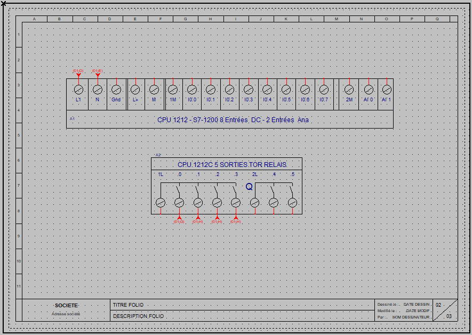Click the .5 relay output terminal
472x335 pixels.
[x=292, y=203]
